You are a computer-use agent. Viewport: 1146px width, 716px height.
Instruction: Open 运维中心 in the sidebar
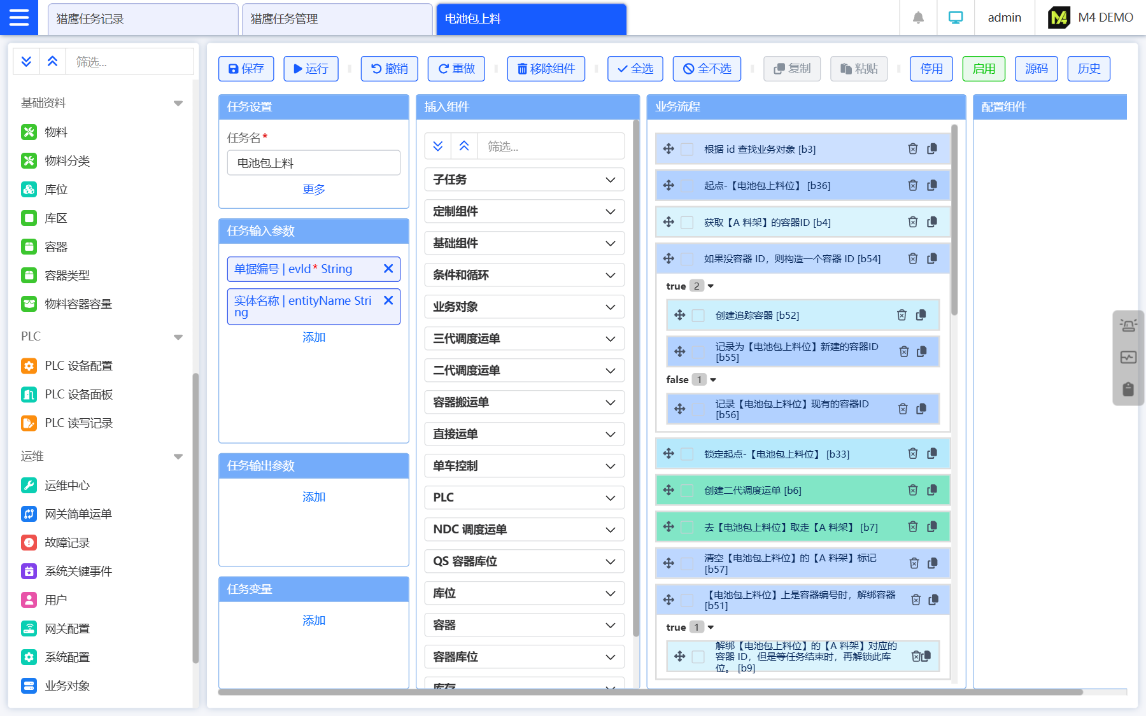click(67, 486)
